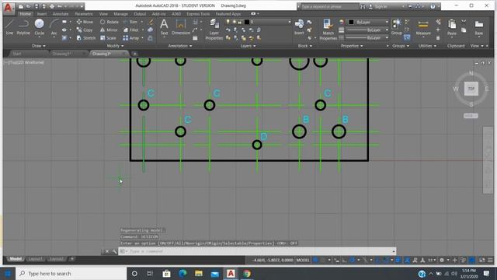Expand the Draw panel dropdown

(39, 46)
